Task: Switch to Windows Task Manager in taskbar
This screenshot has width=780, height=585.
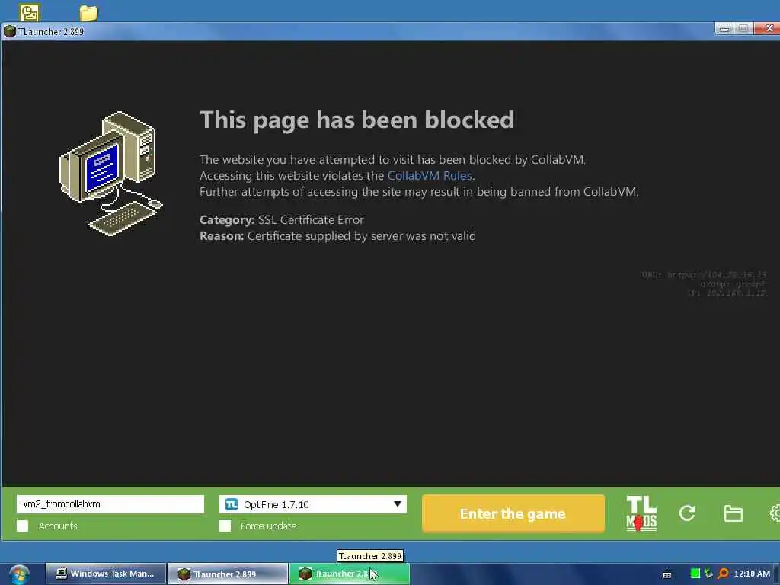Action: coord(106,574)
